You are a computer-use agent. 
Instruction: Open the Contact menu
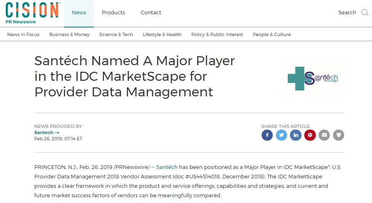coord(151,13)
